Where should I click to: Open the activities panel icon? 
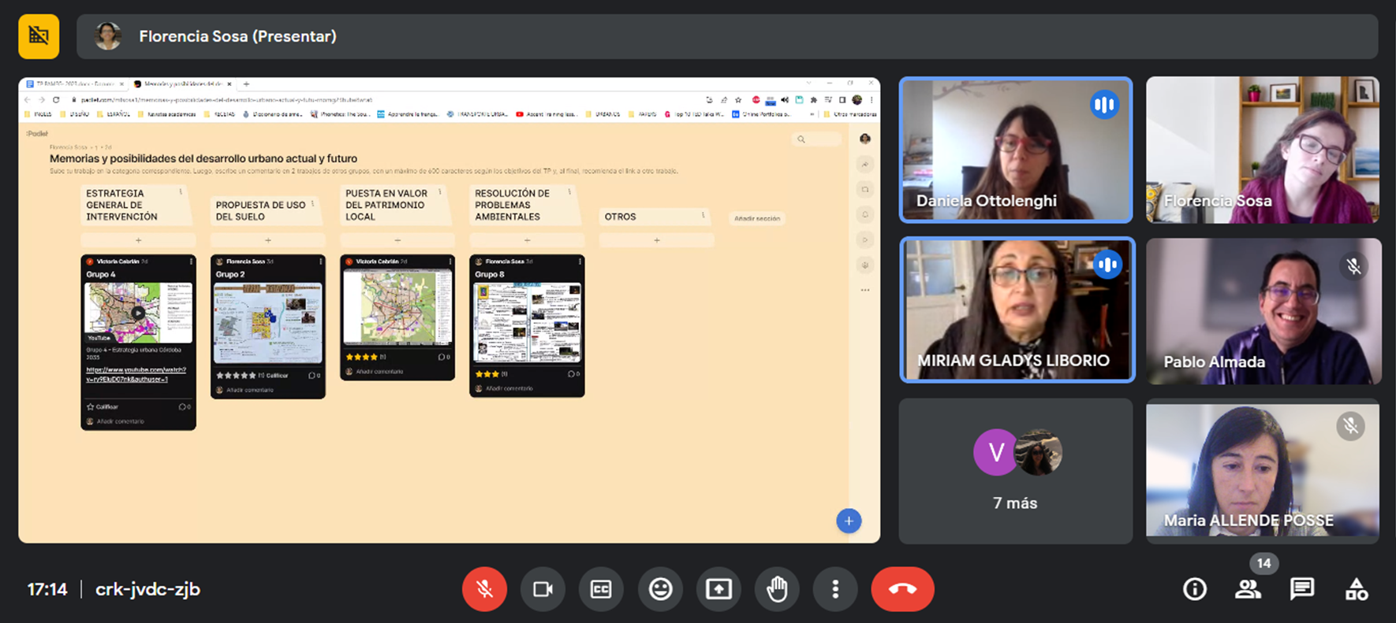coord(1356,589)
